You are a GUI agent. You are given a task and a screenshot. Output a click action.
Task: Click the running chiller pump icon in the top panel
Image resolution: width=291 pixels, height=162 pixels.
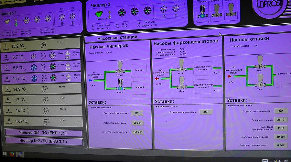(x=202, y=12)
